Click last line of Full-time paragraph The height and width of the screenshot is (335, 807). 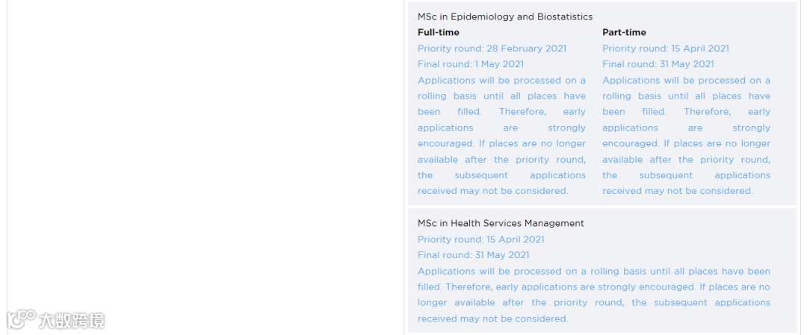point(492,191)
